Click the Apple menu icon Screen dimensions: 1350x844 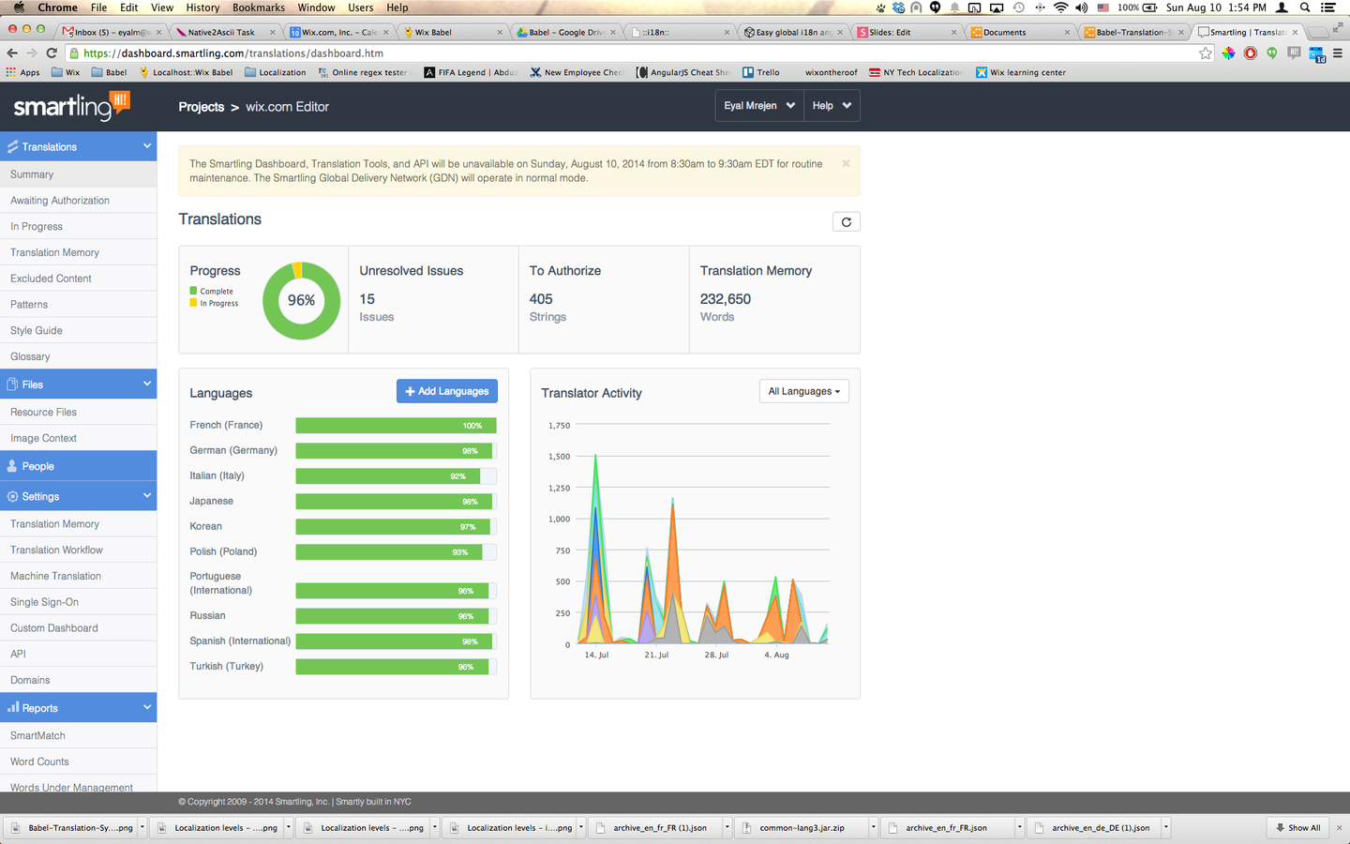coord(18,8)
